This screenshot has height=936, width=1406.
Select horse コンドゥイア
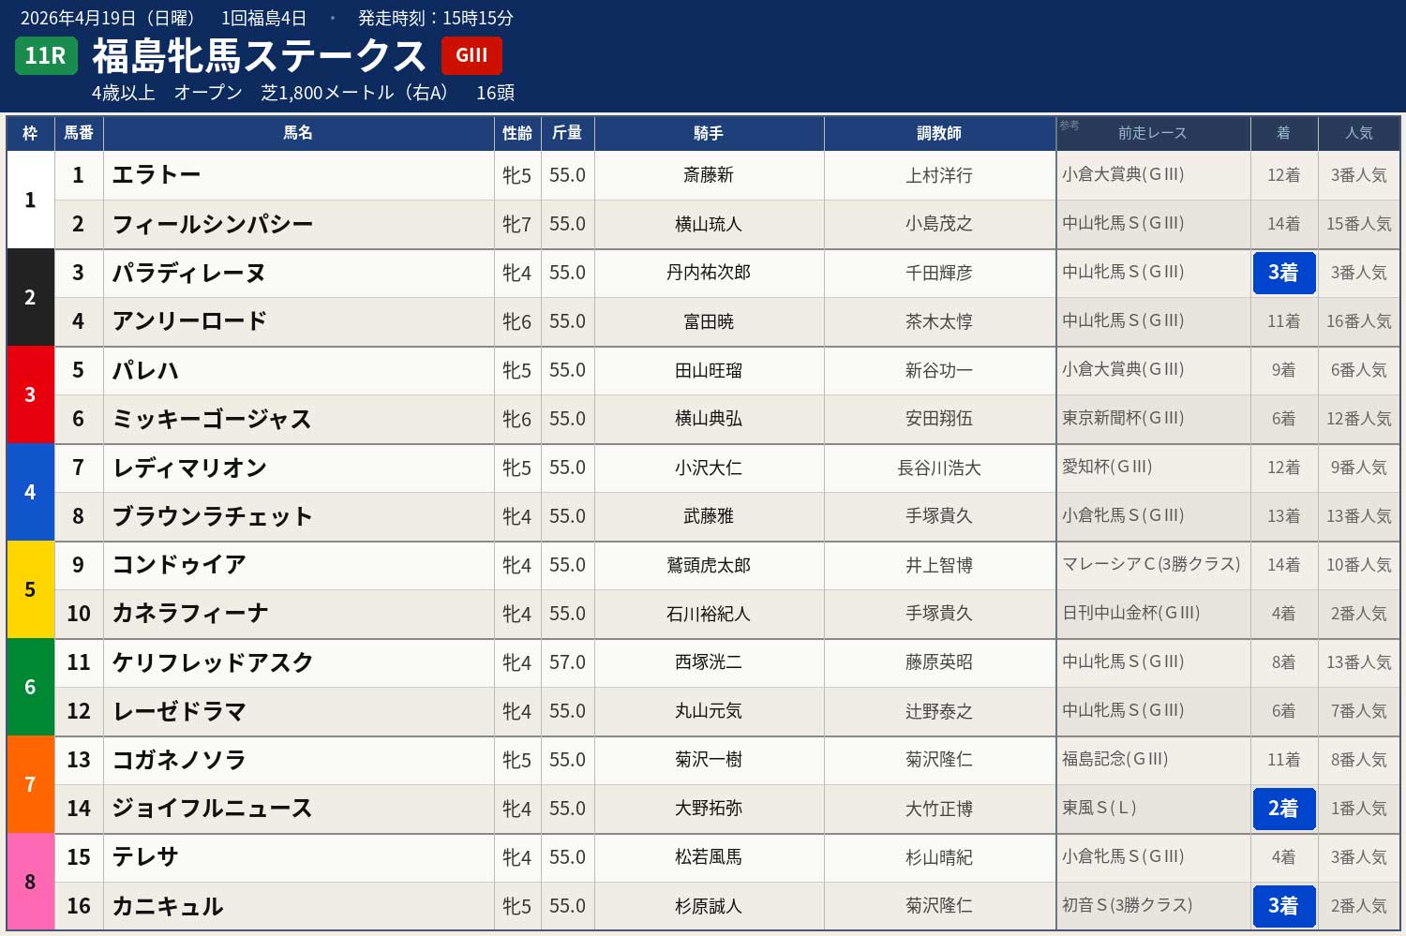click(179, 565)
